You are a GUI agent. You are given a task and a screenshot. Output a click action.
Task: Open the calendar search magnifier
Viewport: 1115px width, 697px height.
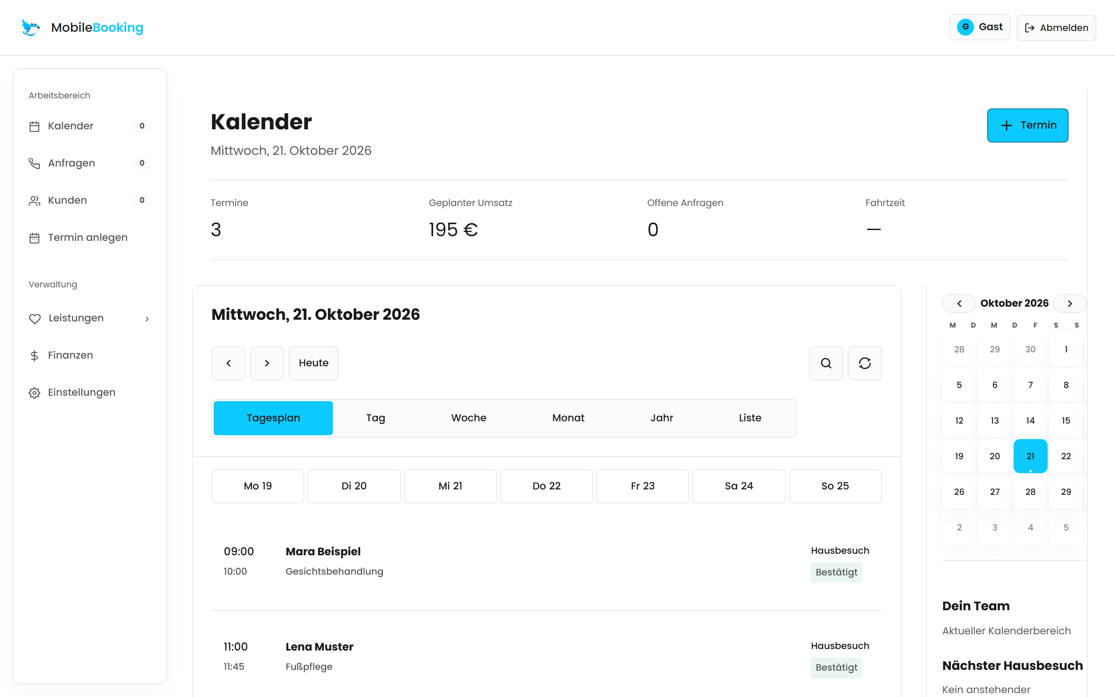(x=826, y=363)
